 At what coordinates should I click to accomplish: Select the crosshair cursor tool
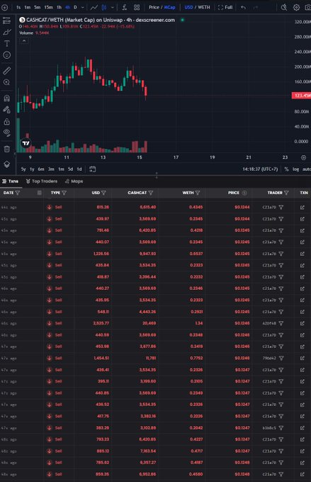click(x=6, y=21)
